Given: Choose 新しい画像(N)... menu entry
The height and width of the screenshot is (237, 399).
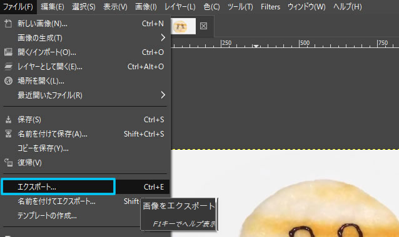Looking at the screenshot, I should coord(85,24).
